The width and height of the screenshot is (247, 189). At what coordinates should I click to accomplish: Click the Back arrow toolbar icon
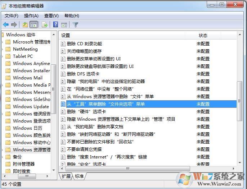[6, 25]
